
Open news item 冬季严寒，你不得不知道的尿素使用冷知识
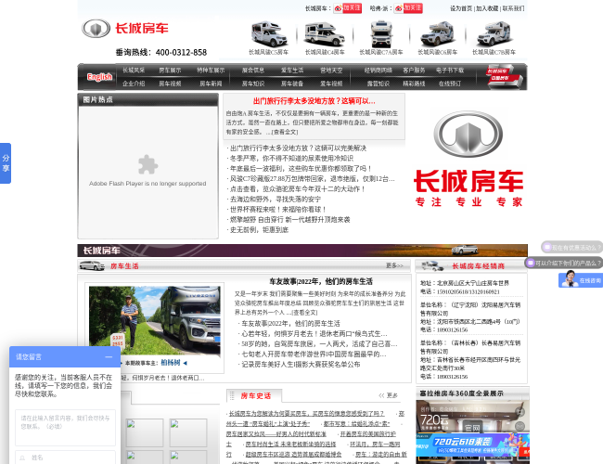291,158
